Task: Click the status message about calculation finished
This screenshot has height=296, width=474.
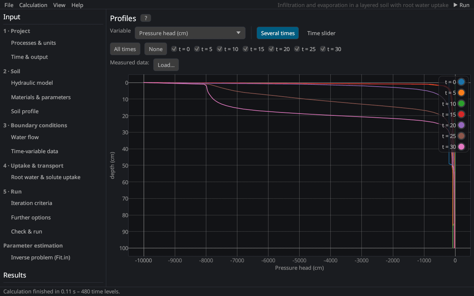Action: click(x=61, y=292)
